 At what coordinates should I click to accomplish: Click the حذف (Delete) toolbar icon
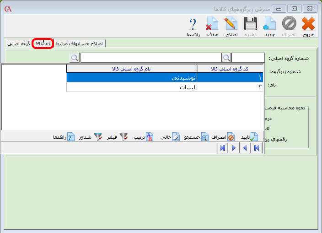tap(212, 27)
